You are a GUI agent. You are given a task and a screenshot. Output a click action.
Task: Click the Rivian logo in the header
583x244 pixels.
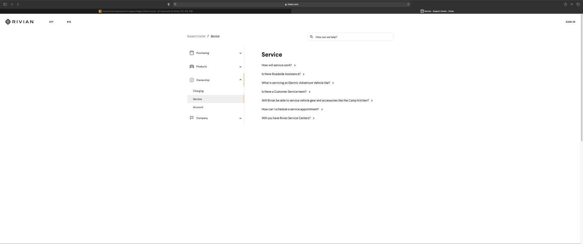pos(19,22)
